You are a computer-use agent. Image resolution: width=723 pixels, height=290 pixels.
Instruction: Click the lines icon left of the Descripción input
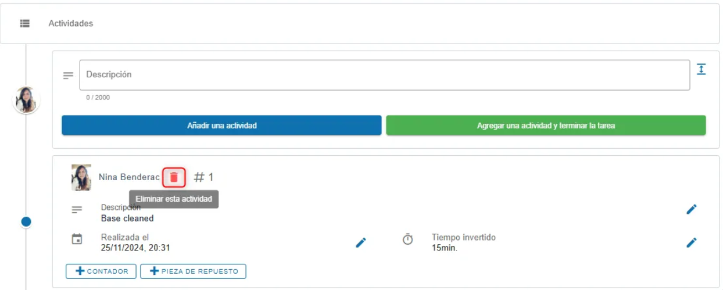(69, 76)
